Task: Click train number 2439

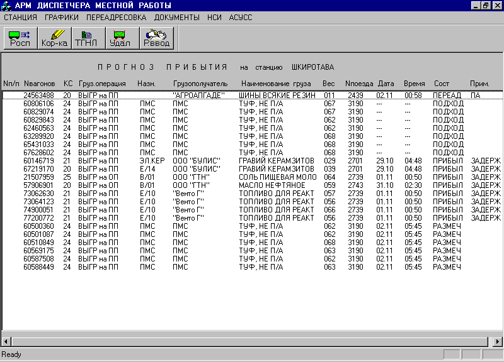Action: 355,96
